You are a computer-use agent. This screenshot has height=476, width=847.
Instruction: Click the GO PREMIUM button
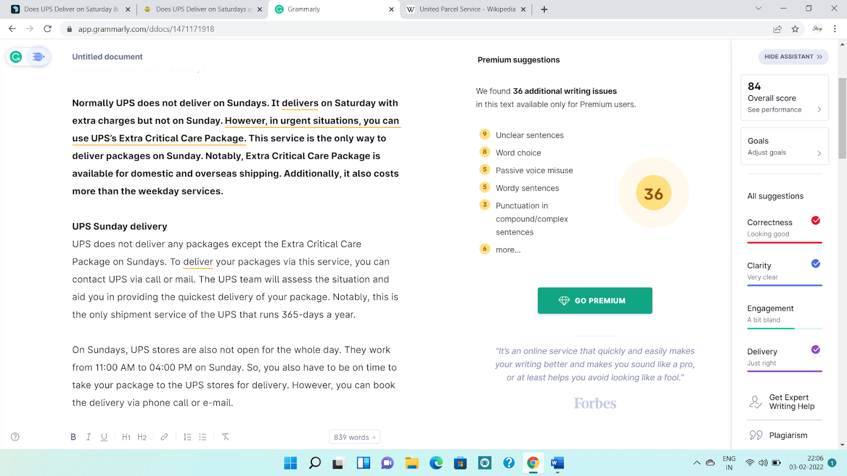[595, 300]
